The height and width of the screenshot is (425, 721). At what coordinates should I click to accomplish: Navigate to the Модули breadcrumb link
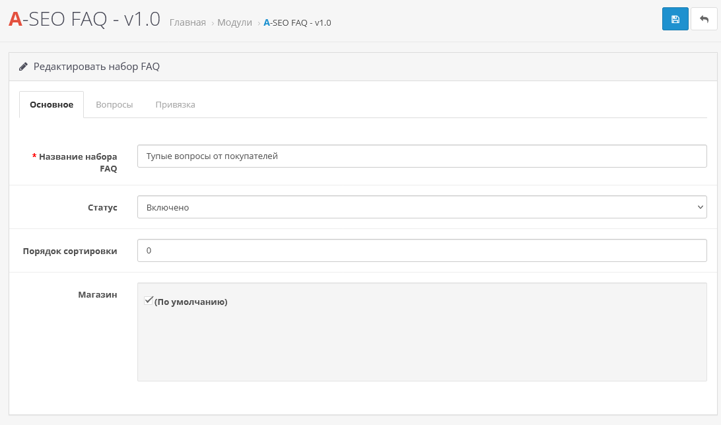[235, 22]
